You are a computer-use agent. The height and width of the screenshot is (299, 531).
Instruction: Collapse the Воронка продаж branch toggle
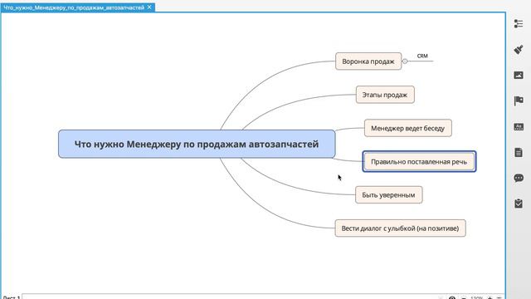click(x=405, y=61)
